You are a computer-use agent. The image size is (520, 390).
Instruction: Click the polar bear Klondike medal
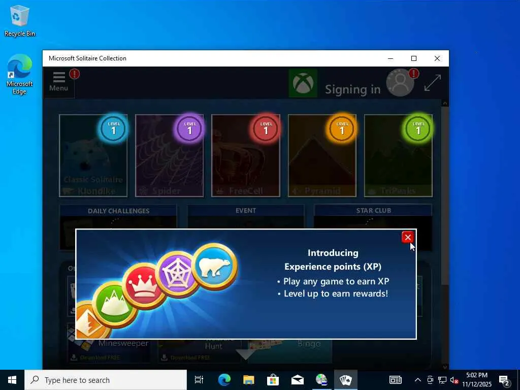click(x=215, y=267)
